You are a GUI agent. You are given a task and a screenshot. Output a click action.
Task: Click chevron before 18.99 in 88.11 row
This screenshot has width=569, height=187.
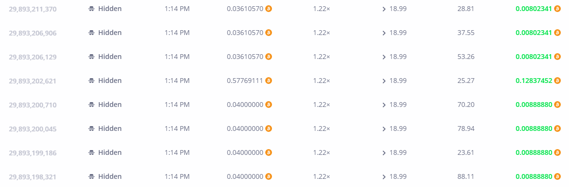tap(384, 177)
